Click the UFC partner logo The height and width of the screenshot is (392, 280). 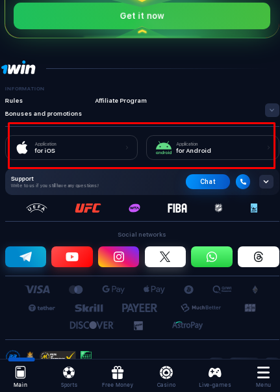click(x=88, y=208)
